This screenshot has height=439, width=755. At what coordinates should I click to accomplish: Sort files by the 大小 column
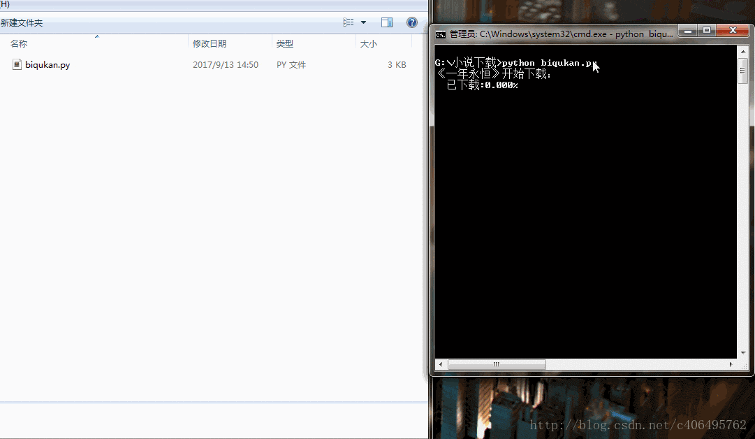[x=370, y=43]
